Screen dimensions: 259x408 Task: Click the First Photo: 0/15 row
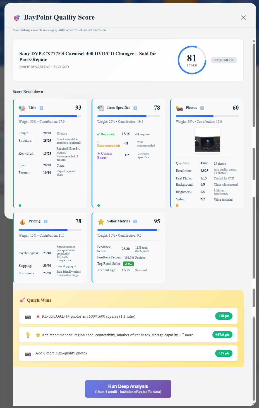coord(207,178)
